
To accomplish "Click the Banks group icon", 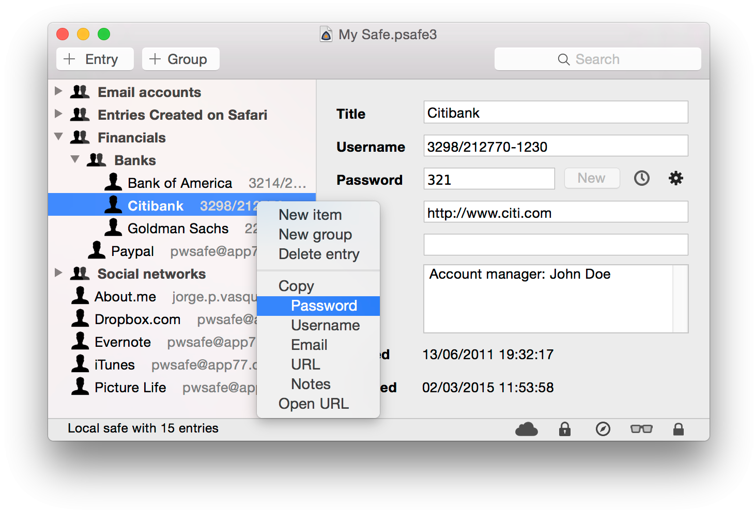I will [x=97, y=160].
